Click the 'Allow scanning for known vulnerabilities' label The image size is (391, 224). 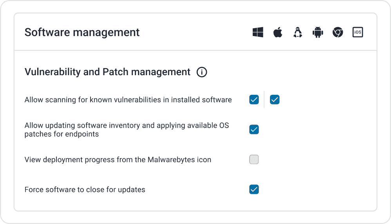[x=128, y=100]
